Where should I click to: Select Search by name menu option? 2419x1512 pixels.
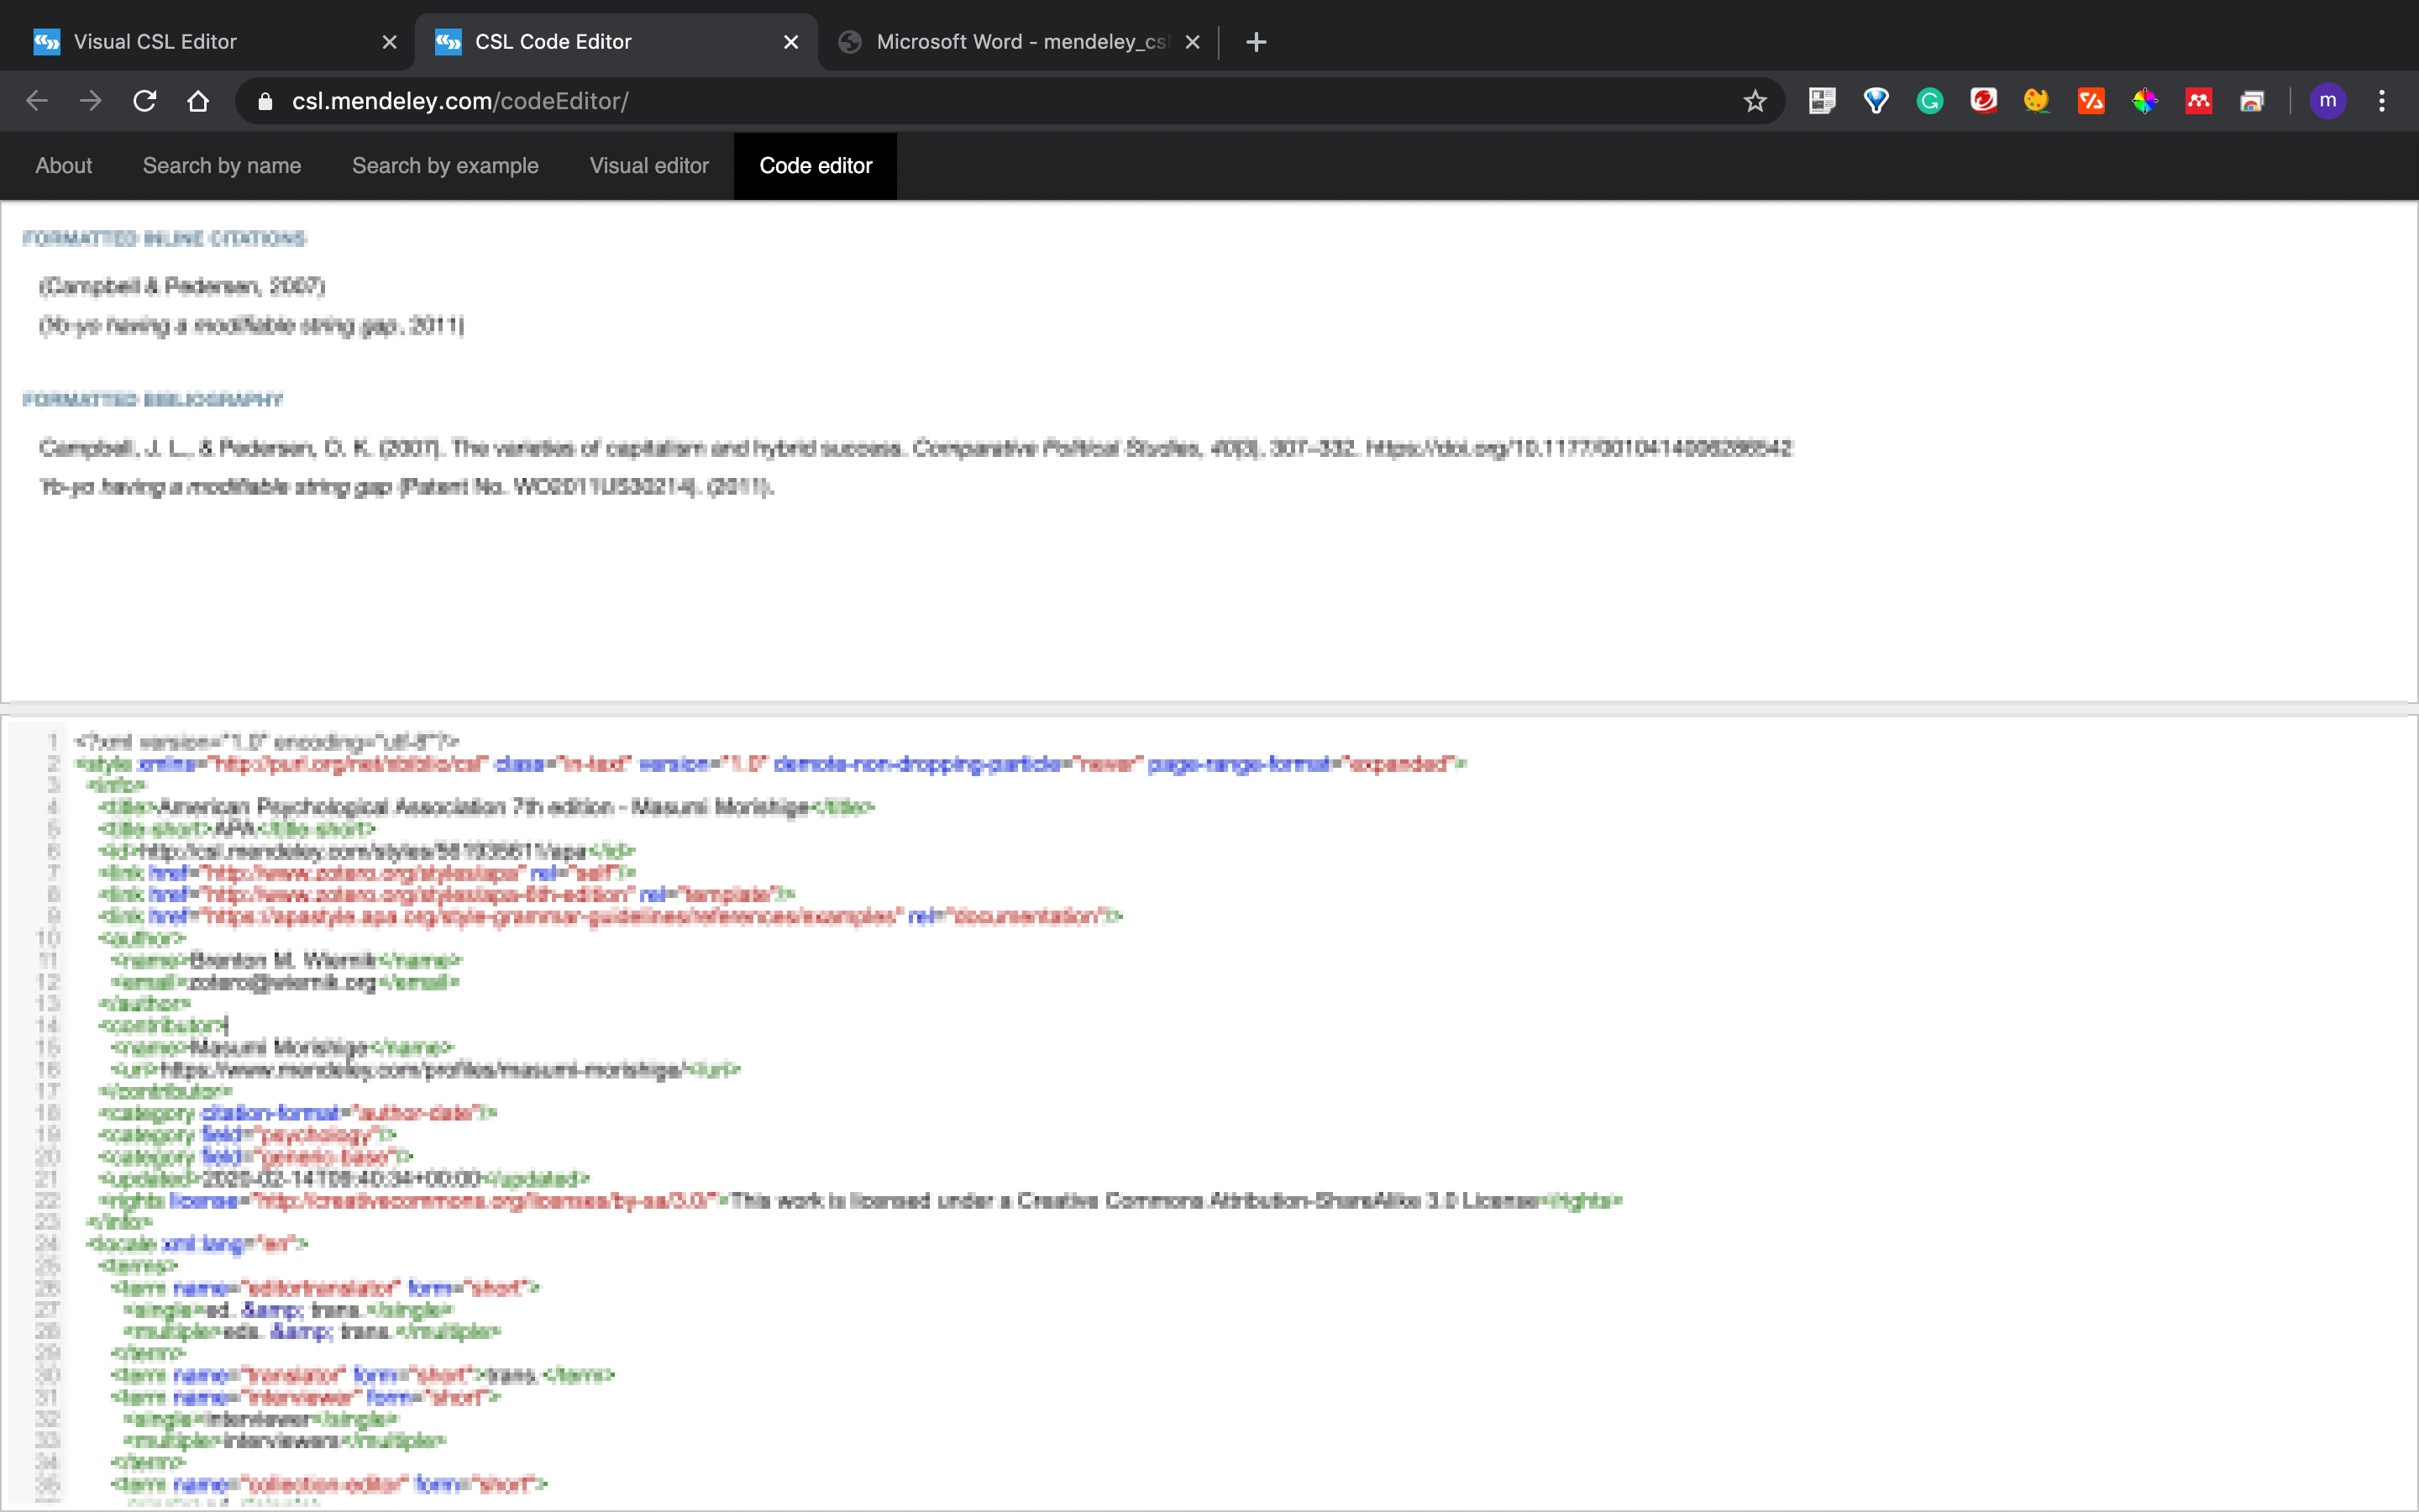(x=221, y=165)
